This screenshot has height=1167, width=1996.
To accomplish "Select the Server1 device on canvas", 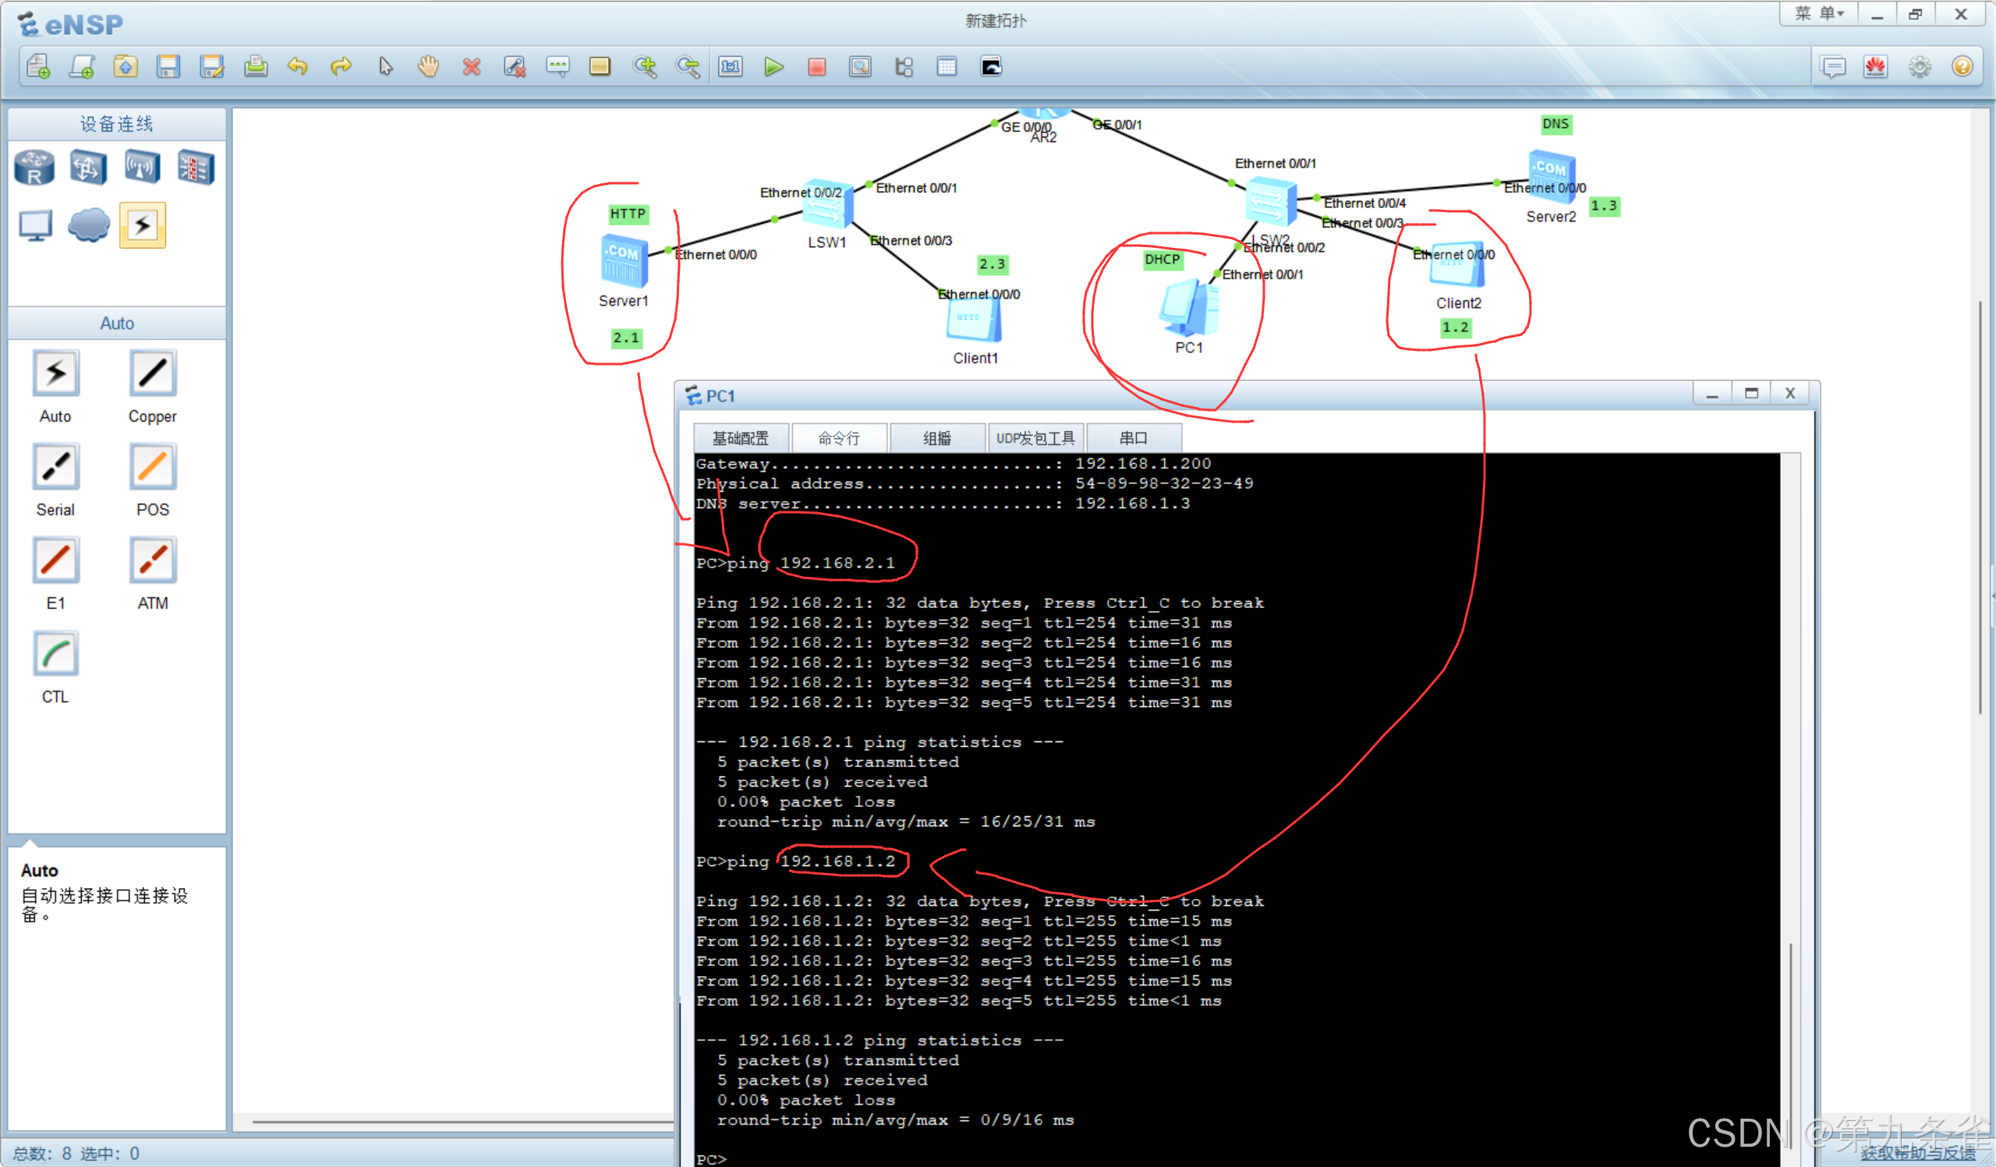I will point(625,262).
